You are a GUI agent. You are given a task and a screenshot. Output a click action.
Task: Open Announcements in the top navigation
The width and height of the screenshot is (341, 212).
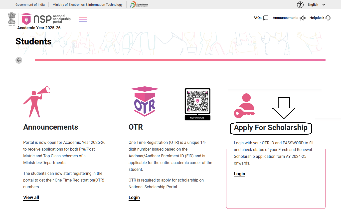pos(289,18)
